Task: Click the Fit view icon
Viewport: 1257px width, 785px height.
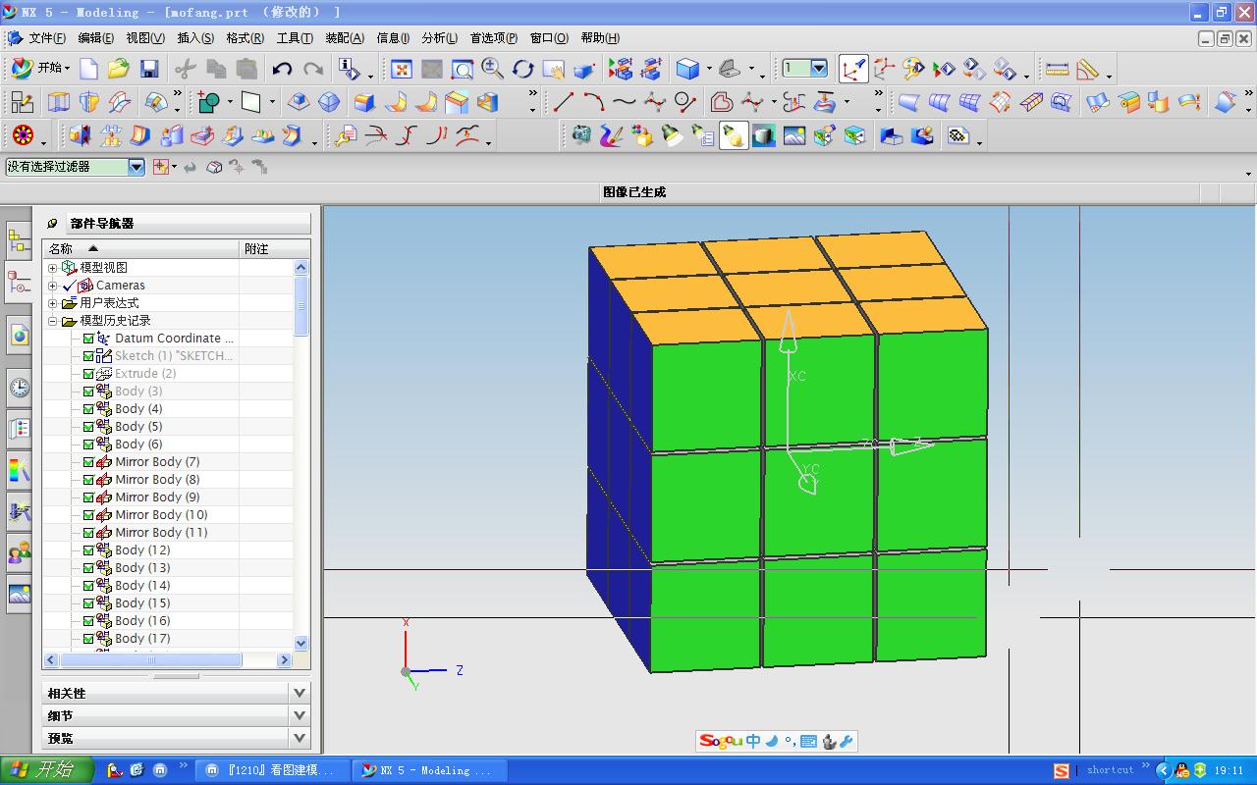Action: (x=402, y=69)
